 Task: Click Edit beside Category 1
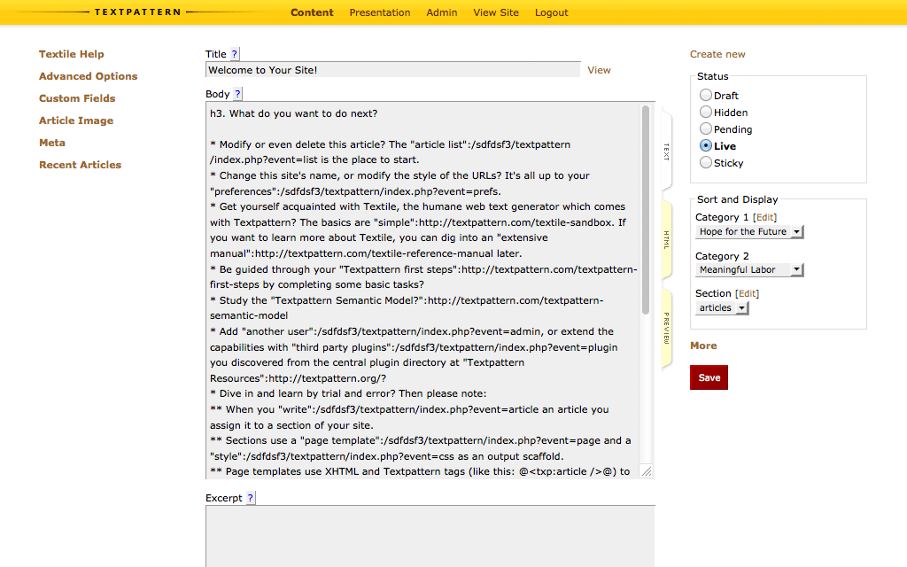764,216
